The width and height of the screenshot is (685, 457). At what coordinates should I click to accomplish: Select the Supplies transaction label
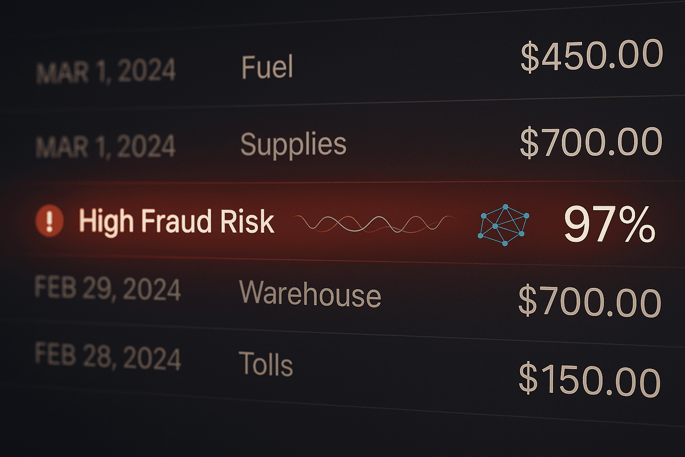tap(293, 145)
